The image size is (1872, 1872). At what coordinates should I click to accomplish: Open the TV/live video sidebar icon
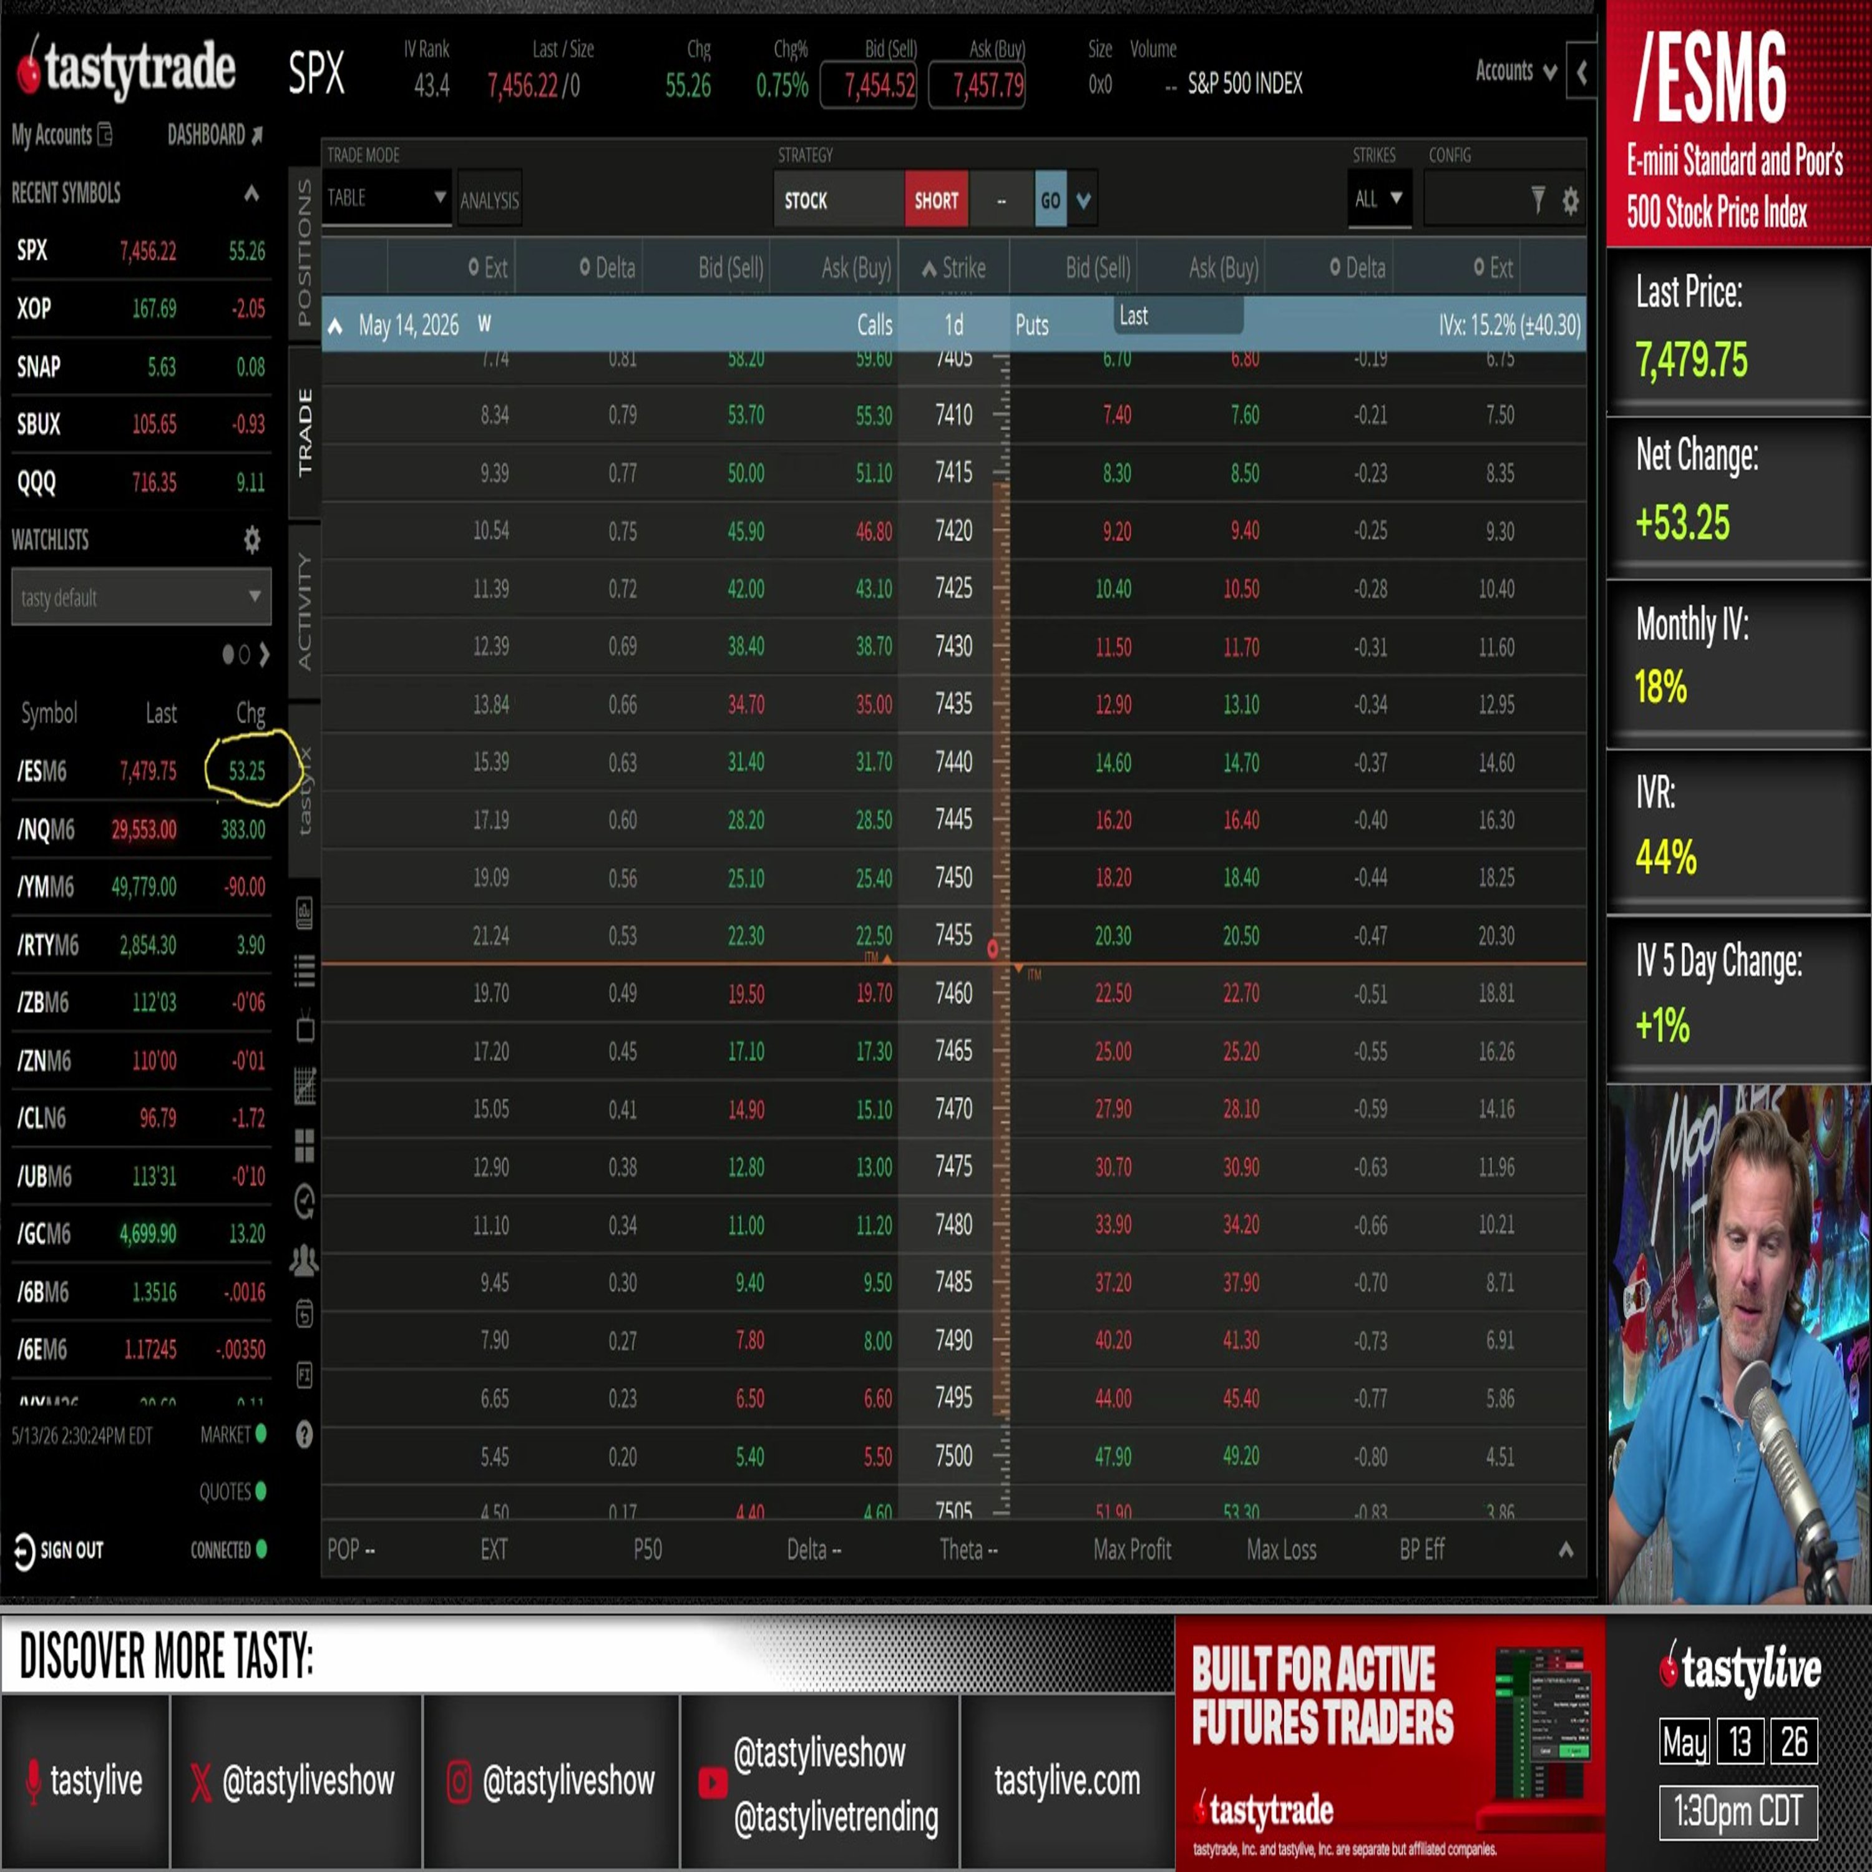[x=305, y=1028]
